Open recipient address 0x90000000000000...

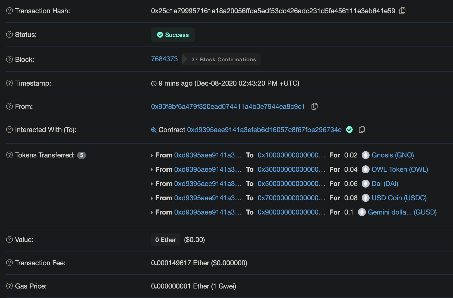[x=291, y=212]
